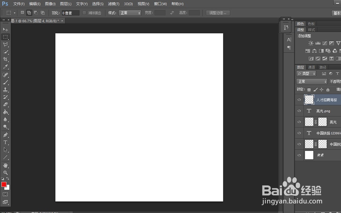Open the 文件(F) menu
Viewport: 341px width, 213px height.
click(19, 4)
